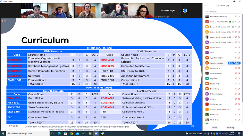The image size is (243, 136).
Task: Select Ashley's video thumbnail
Action: (88, 10)
